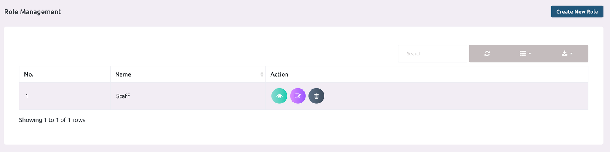Expand the caret beside the export icon

click(x=571, y=54)
